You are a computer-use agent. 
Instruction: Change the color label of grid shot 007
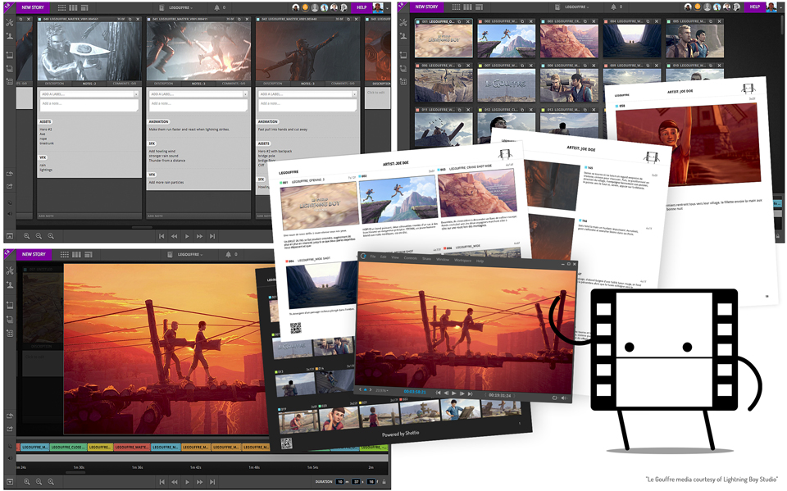480,66
